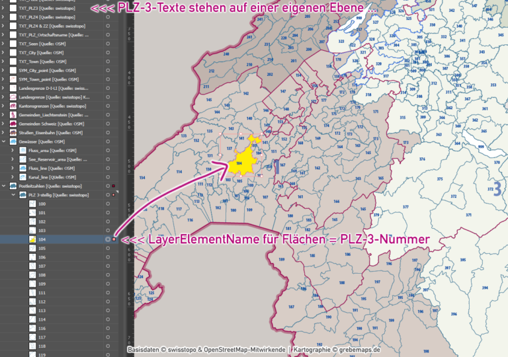
Task: Click the Fluss_area sublayer thumbnail icon
Action: [x=22, y=151]
